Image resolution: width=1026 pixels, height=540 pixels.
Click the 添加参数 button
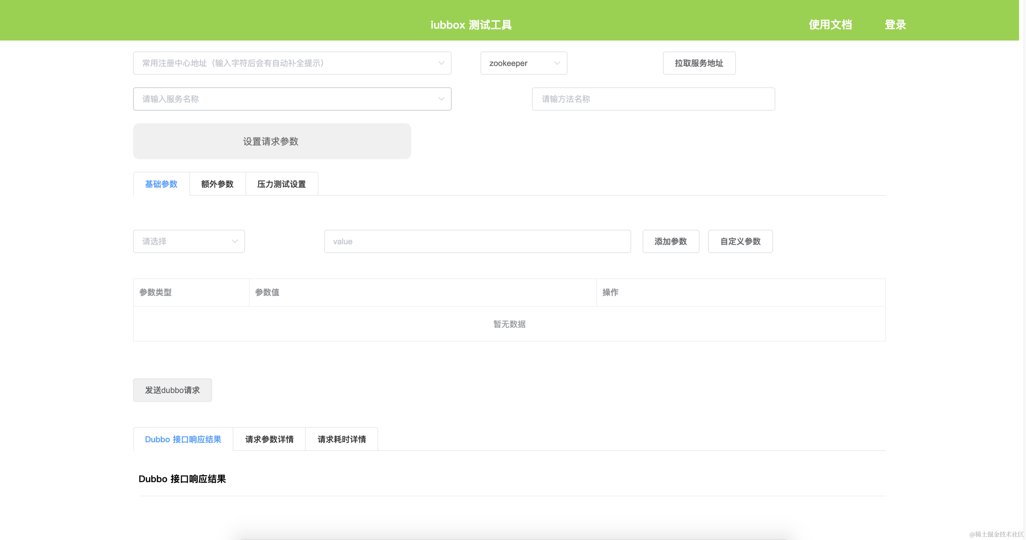tap(670, 241)
